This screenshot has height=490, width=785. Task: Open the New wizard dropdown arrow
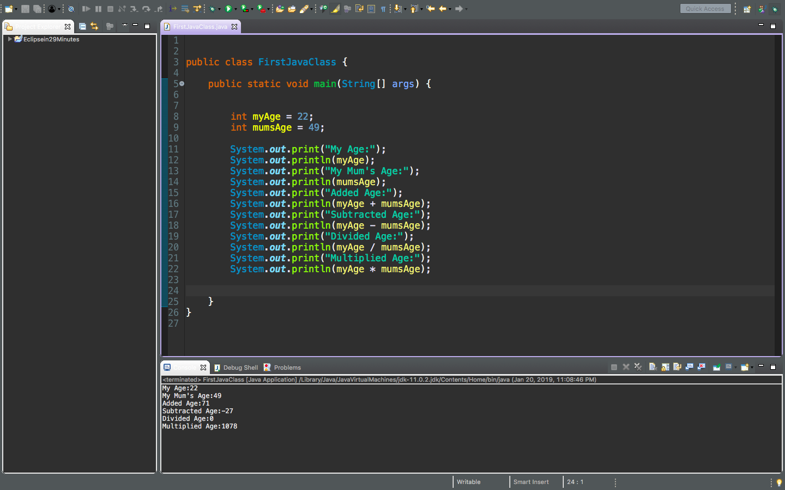point(16,9)
